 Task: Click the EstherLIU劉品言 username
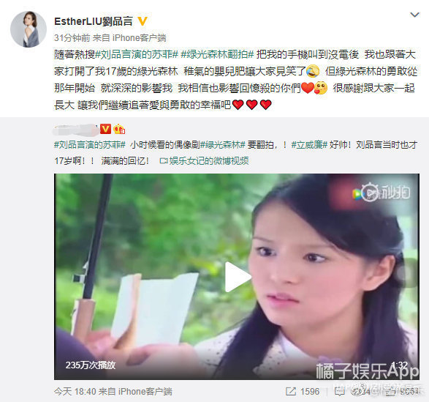(x=94, y=21)
